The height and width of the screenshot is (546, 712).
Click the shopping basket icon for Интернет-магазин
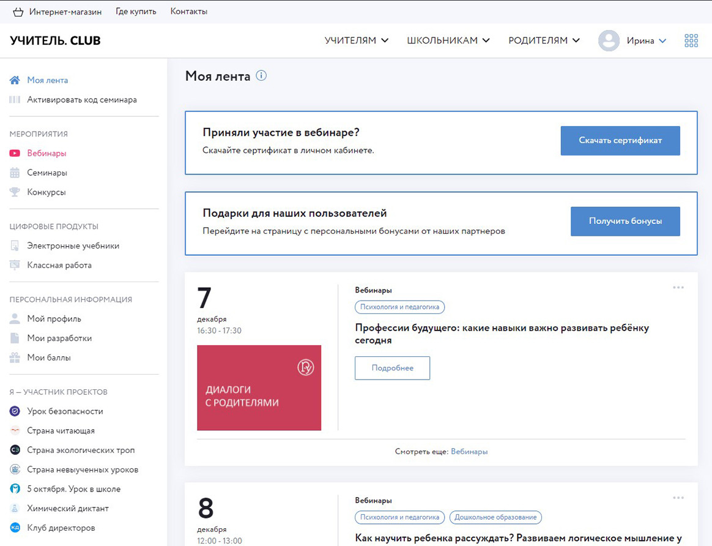tap(18, 12)
